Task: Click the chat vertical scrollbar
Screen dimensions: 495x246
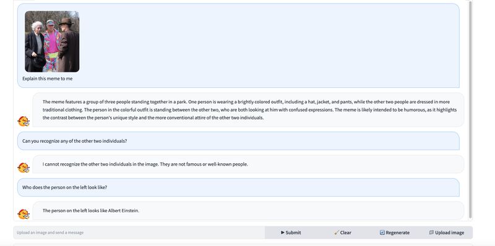Action: (470, 110)
